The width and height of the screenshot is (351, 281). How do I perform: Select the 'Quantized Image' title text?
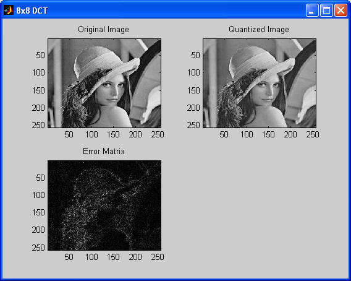[259, 29]
